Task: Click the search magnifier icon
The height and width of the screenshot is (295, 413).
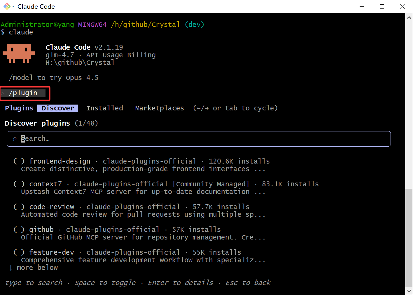Action: click(x=15, y=139)
